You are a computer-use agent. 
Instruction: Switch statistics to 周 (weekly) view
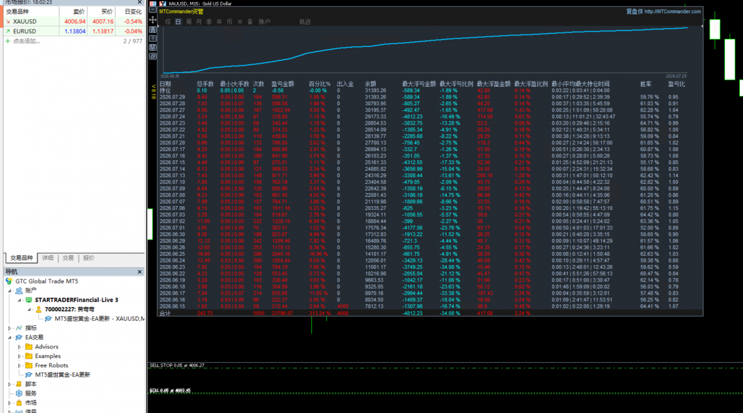[188, 22]
